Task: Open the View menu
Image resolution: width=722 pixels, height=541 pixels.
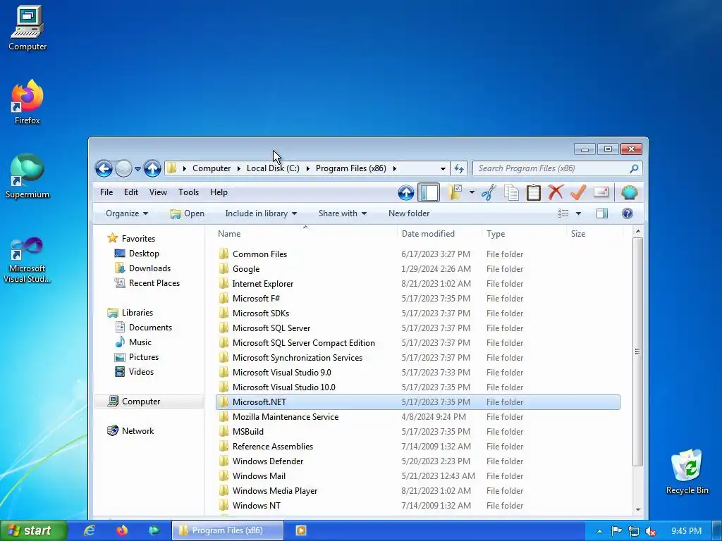Action: click(158, 192)
